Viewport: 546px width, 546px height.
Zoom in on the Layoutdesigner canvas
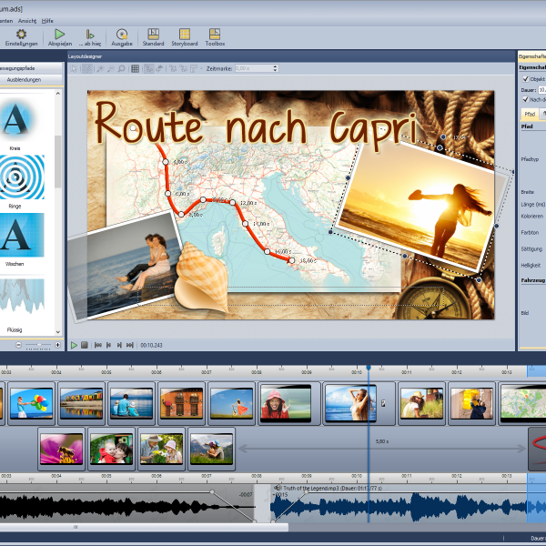(x=100, y=68)
